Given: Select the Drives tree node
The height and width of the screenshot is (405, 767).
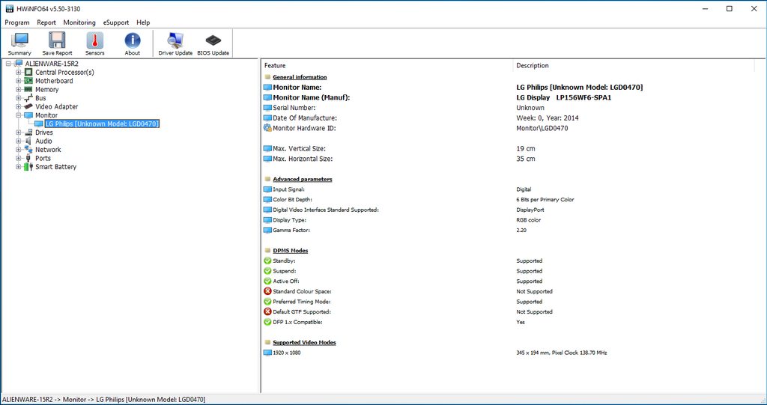Looking at the screenshot, I should (44, 132).
